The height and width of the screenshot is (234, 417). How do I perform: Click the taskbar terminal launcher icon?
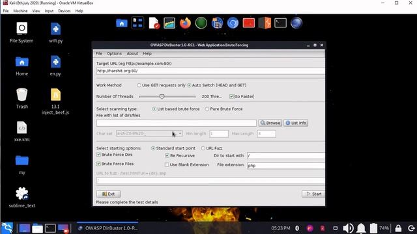(50, 228)
